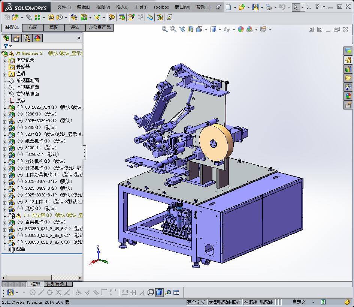Select the 模型 bottom tab
The image size is (354, 307).
pyautogui.click(x=36, y=284)
